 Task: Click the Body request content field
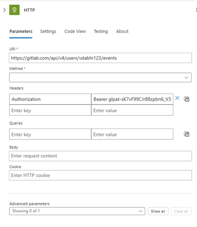coord(100,156)
